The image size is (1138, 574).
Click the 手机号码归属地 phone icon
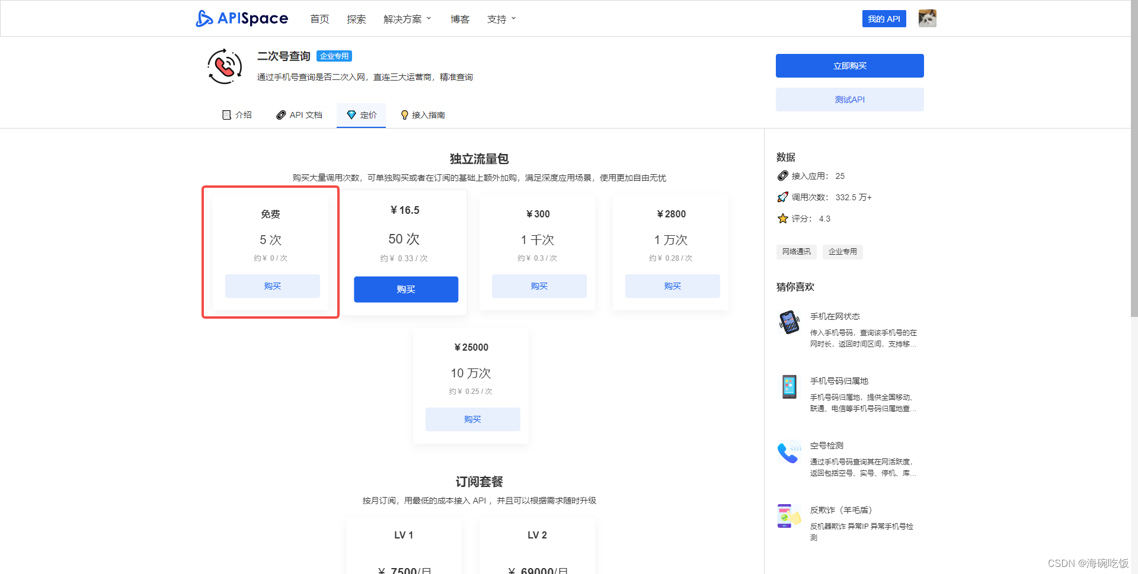point(789,387)
